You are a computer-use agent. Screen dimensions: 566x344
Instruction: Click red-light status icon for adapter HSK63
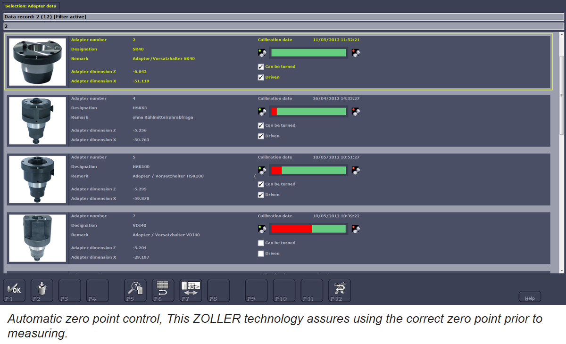356,112
